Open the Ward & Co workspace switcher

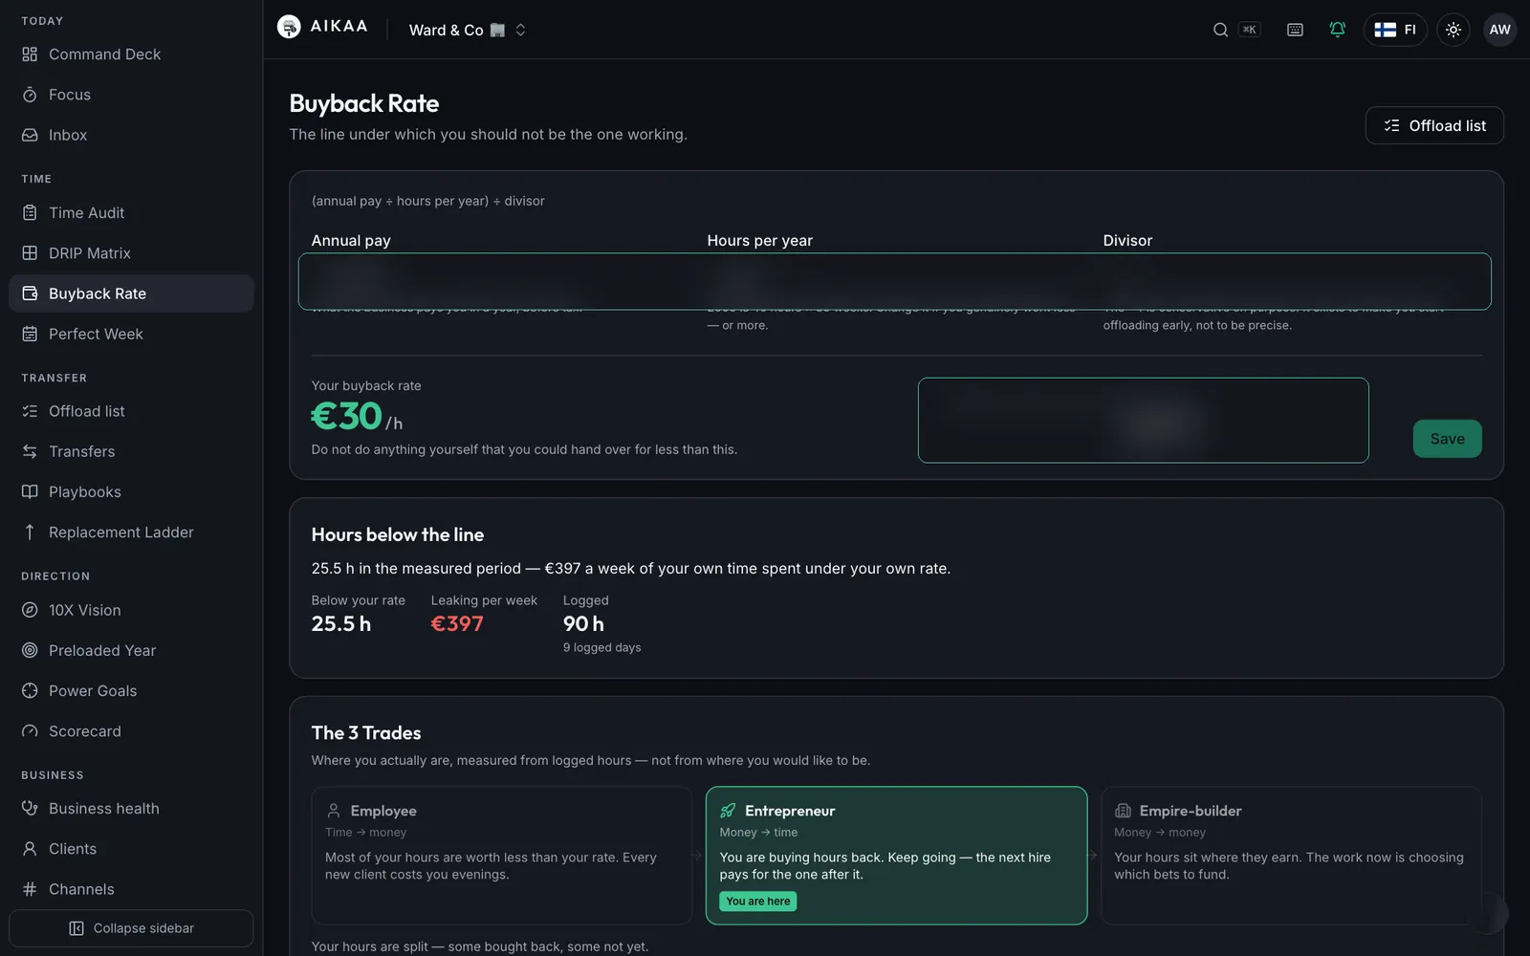click(x=468, y=30)
